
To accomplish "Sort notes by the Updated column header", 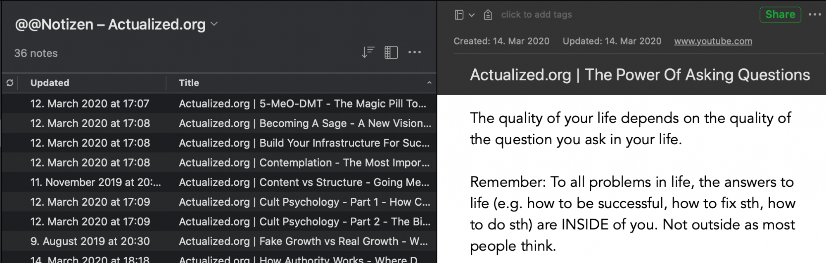I will [50, 83].
